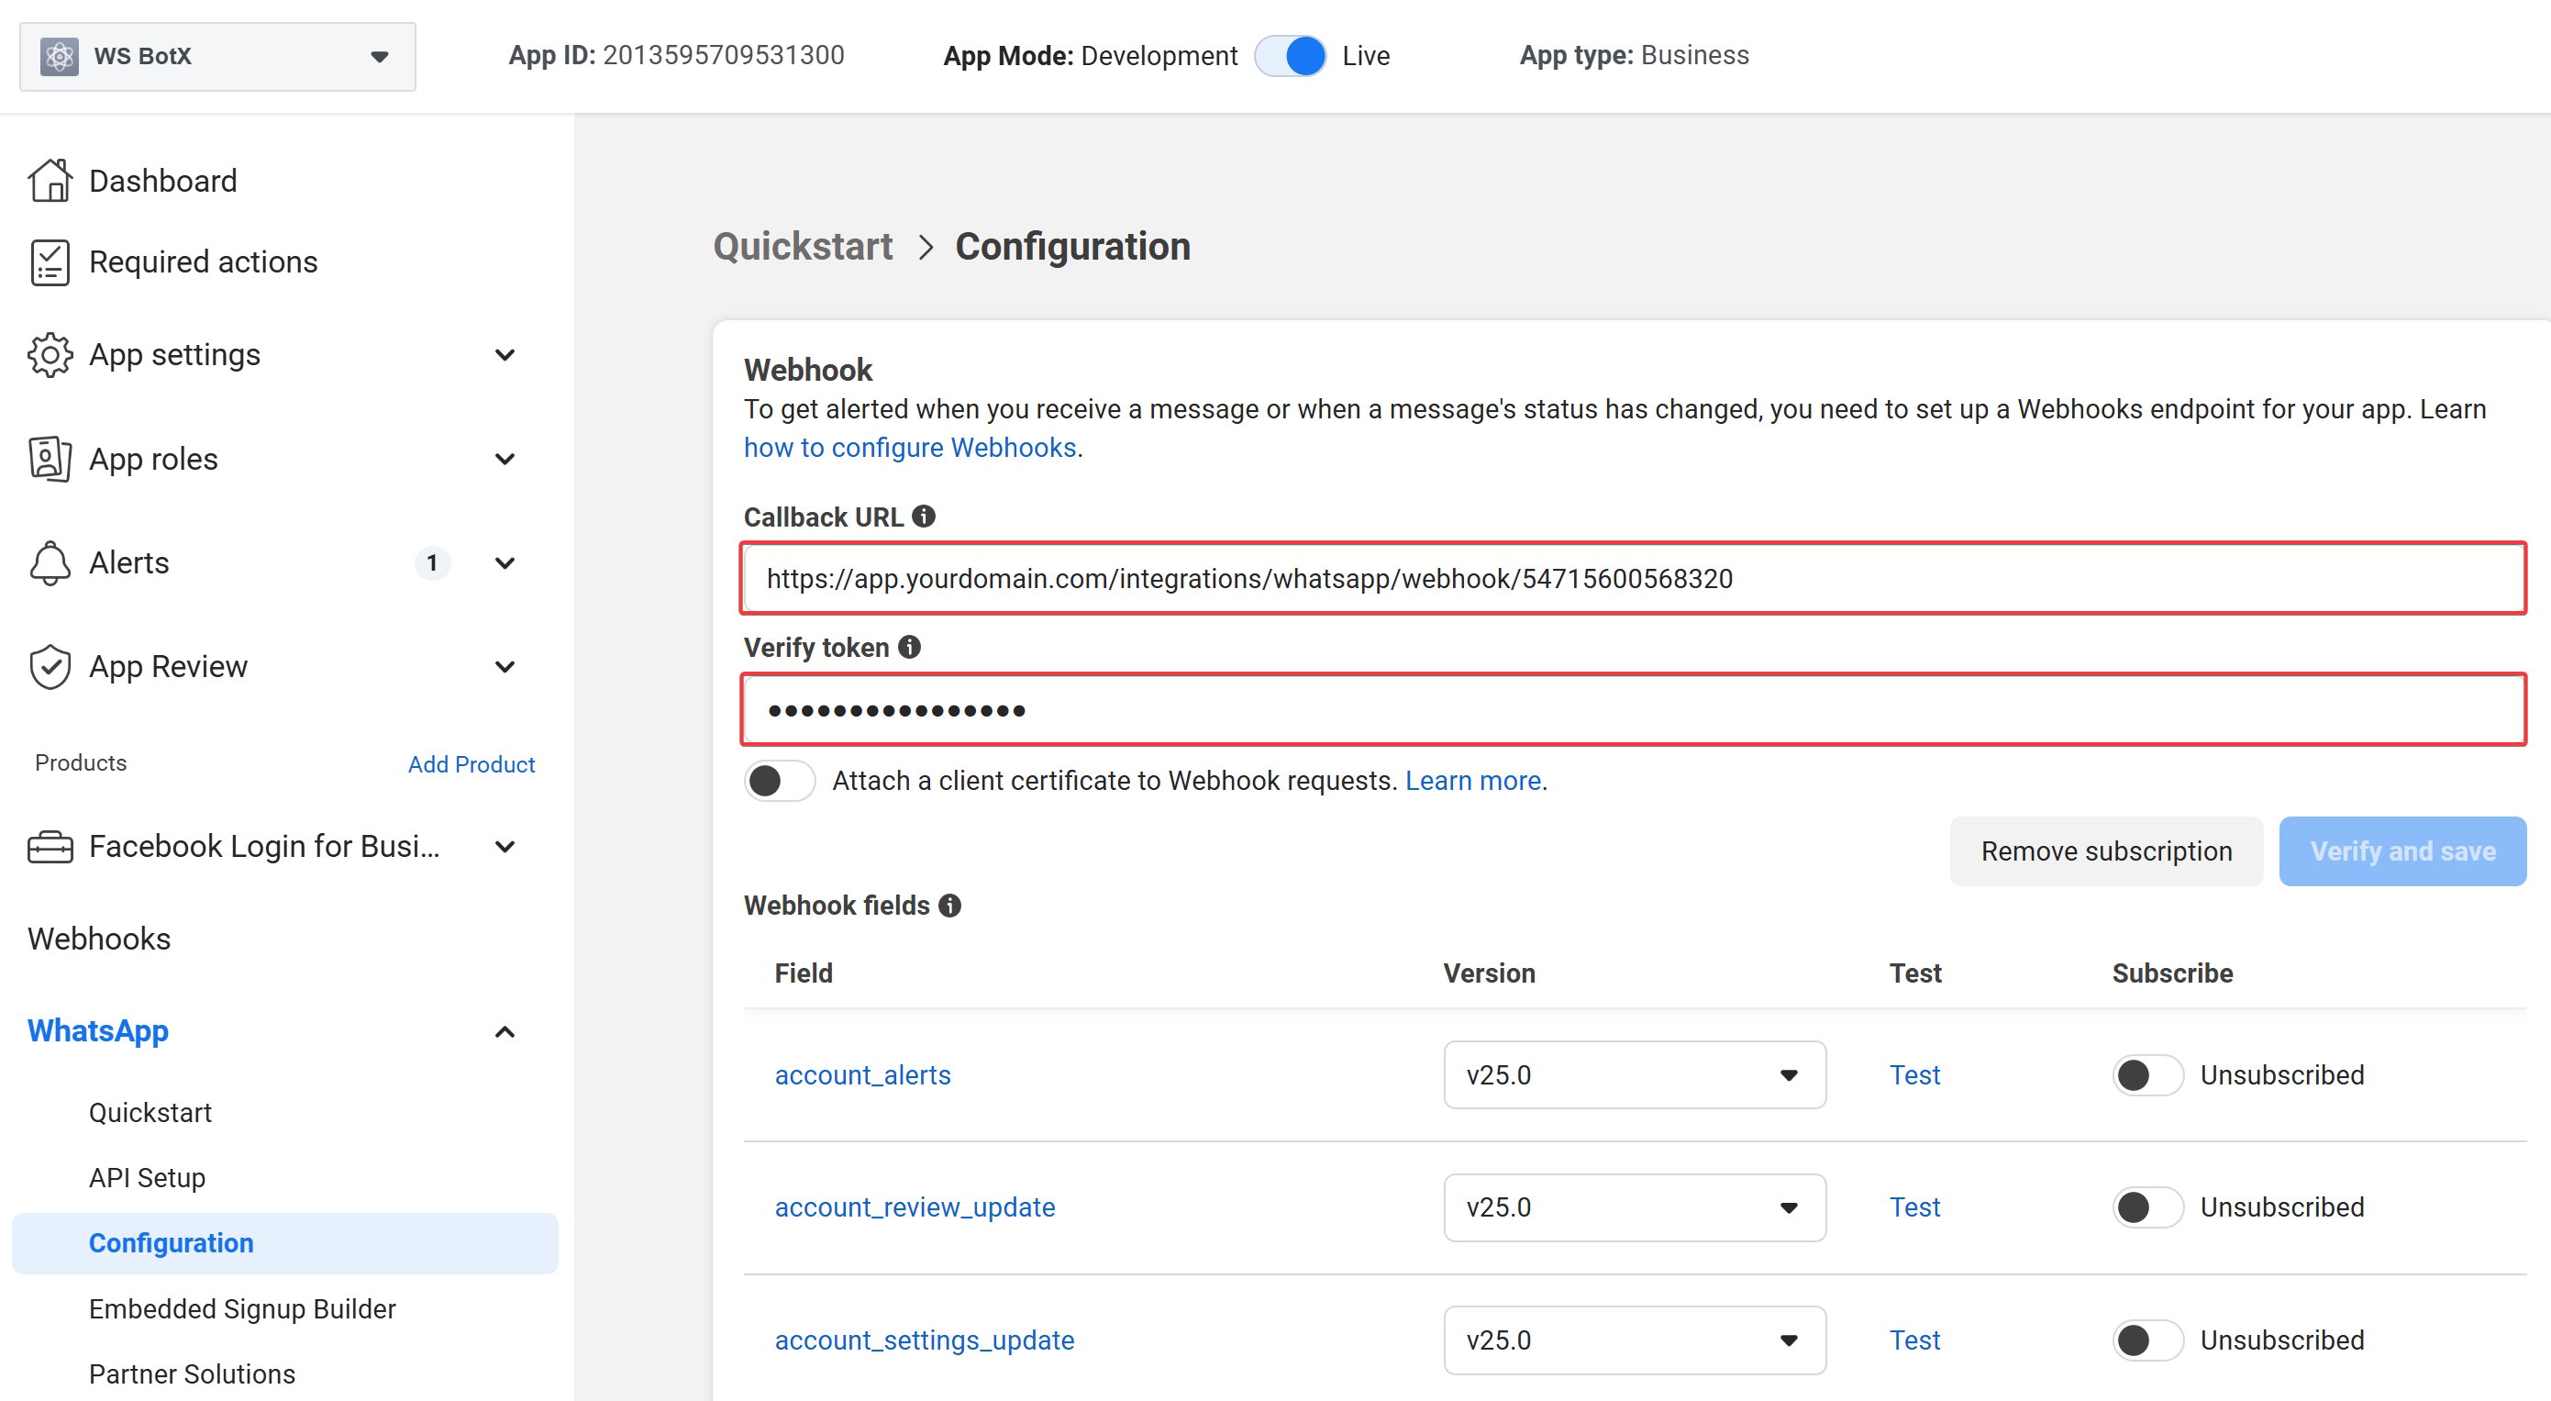Toggle App Mode between Development and Live
2551x1401 pixels.
tap(1290, 55)
